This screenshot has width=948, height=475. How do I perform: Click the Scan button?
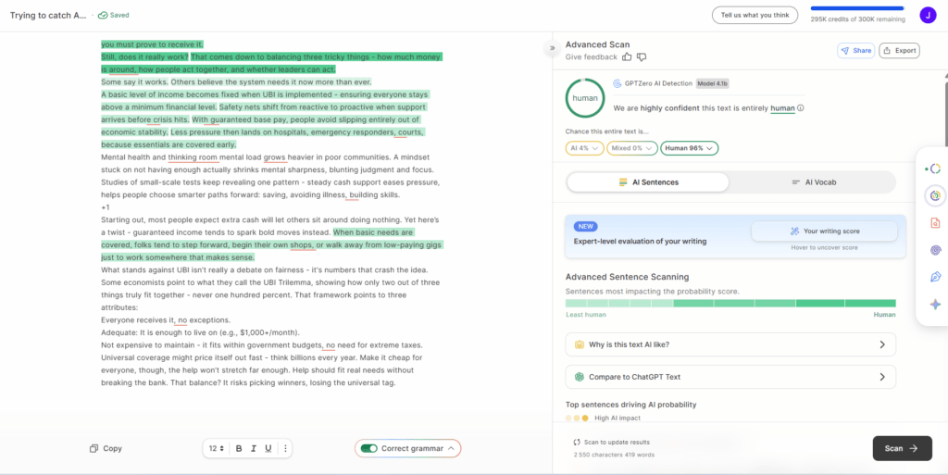coord(901,448)
